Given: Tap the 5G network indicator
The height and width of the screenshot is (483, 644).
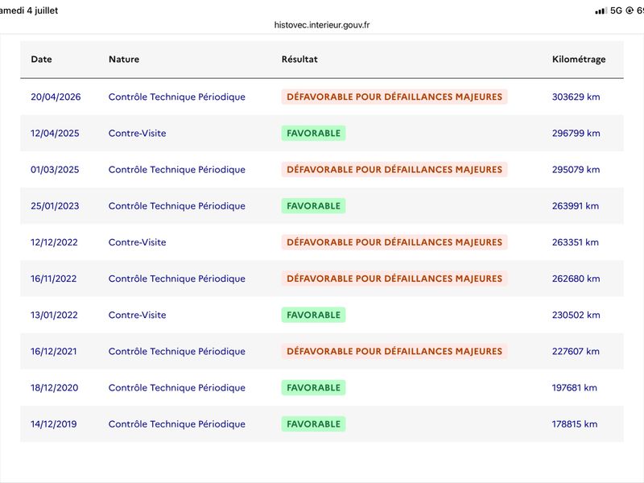Looking at the screenshot, I should click(616, 10).
